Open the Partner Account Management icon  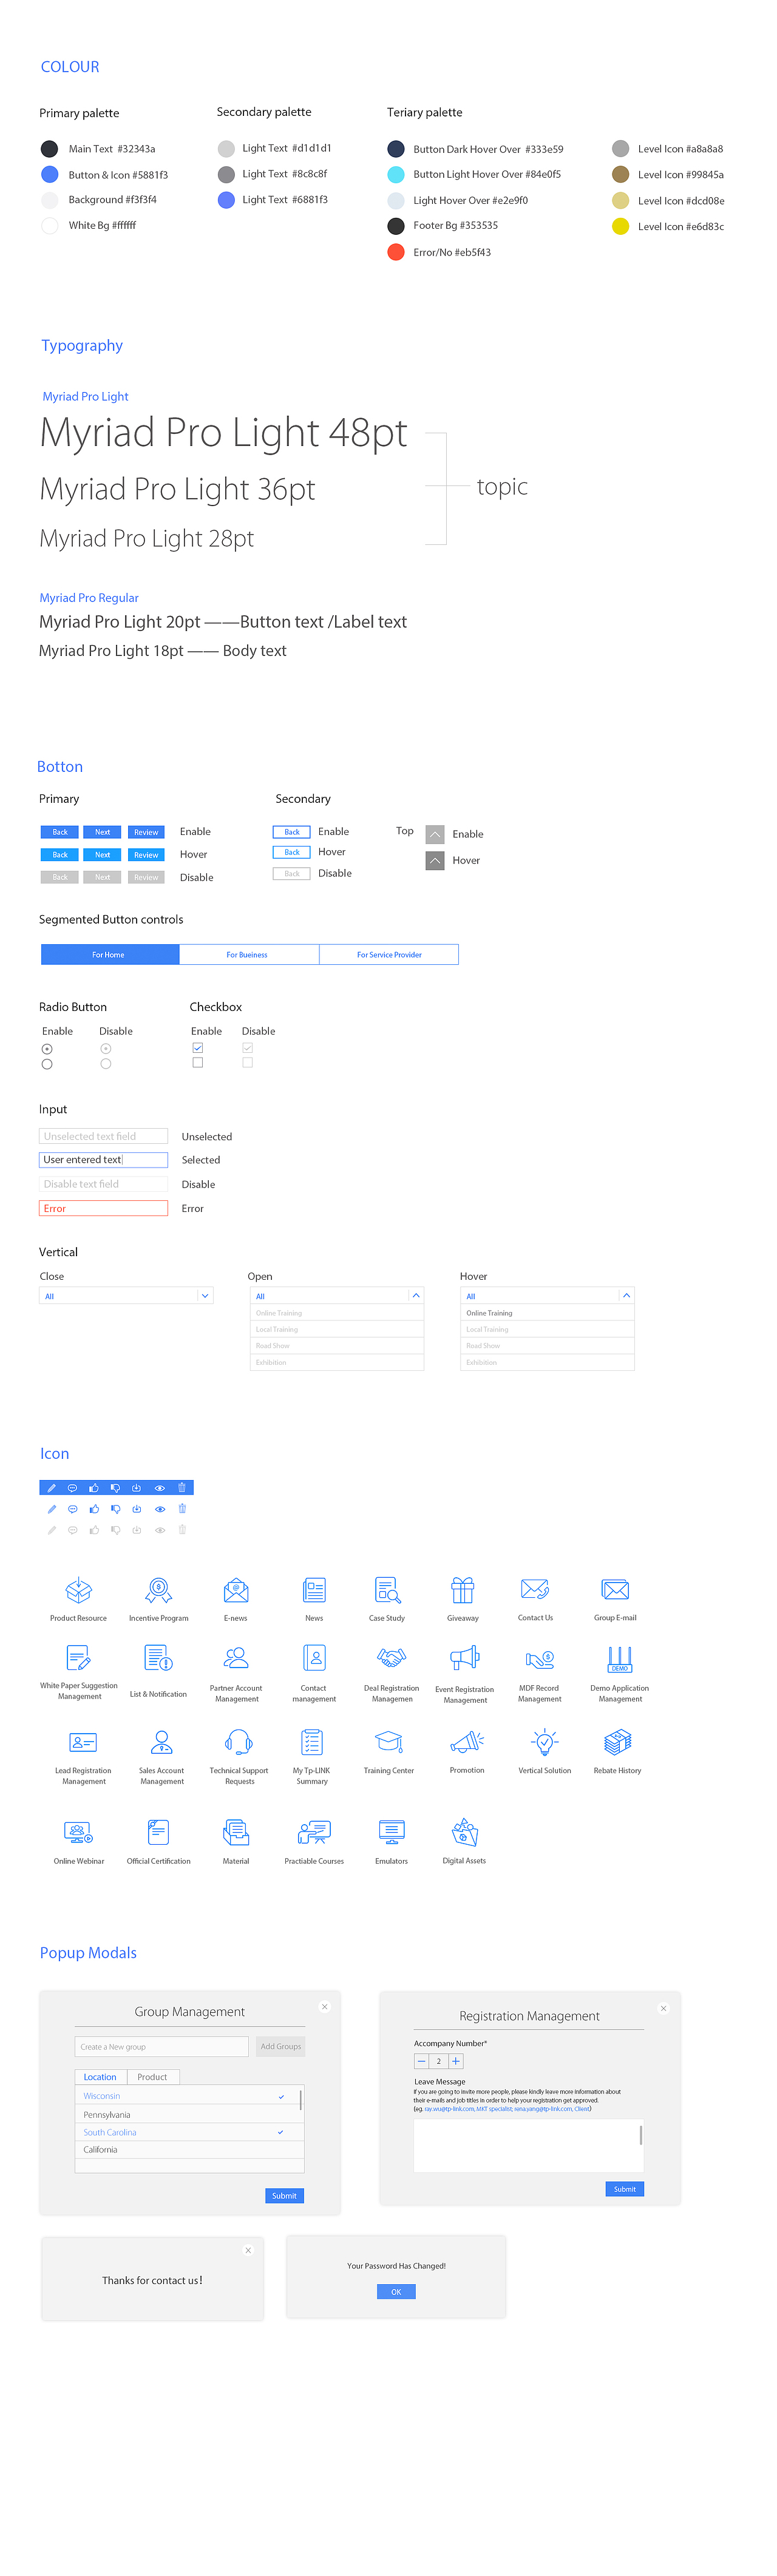click(236, 1658)
